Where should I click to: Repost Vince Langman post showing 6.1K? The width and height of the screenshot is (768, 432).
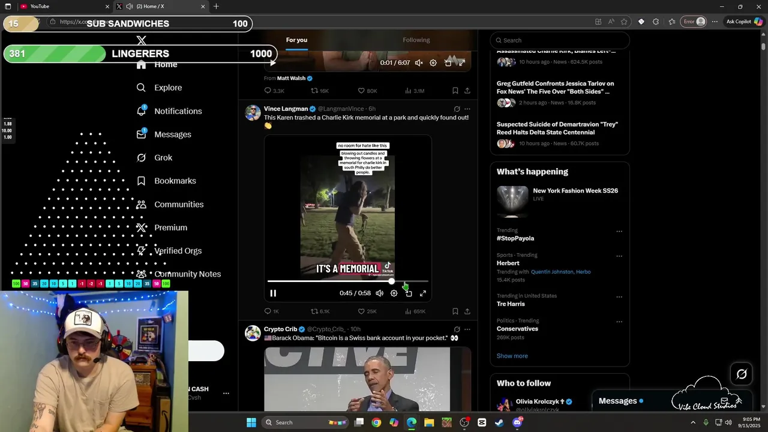coord(320,311)
